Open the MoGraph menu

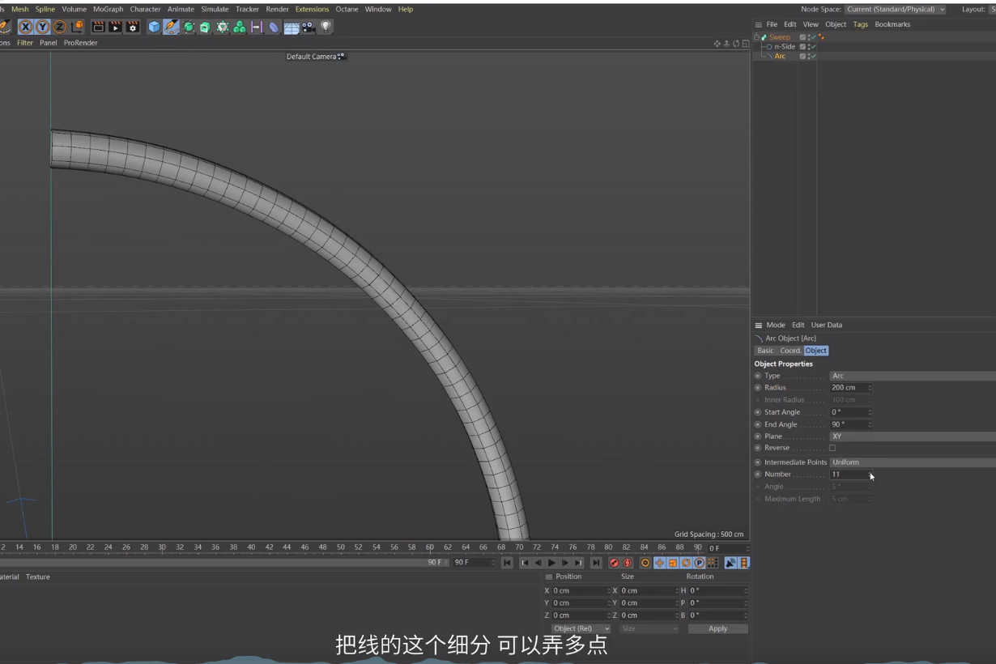108,9
